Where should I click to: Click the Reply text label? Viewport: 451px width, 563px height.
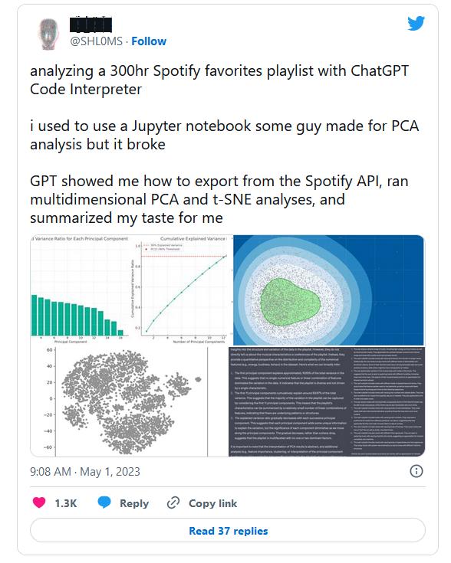133,503
